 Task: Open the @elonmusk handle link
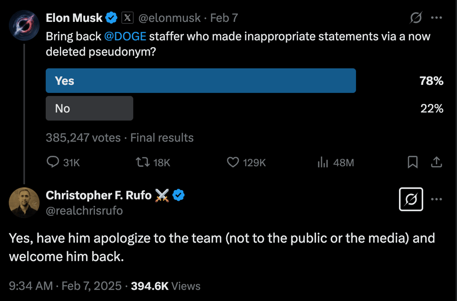click(x=170, y=18)
